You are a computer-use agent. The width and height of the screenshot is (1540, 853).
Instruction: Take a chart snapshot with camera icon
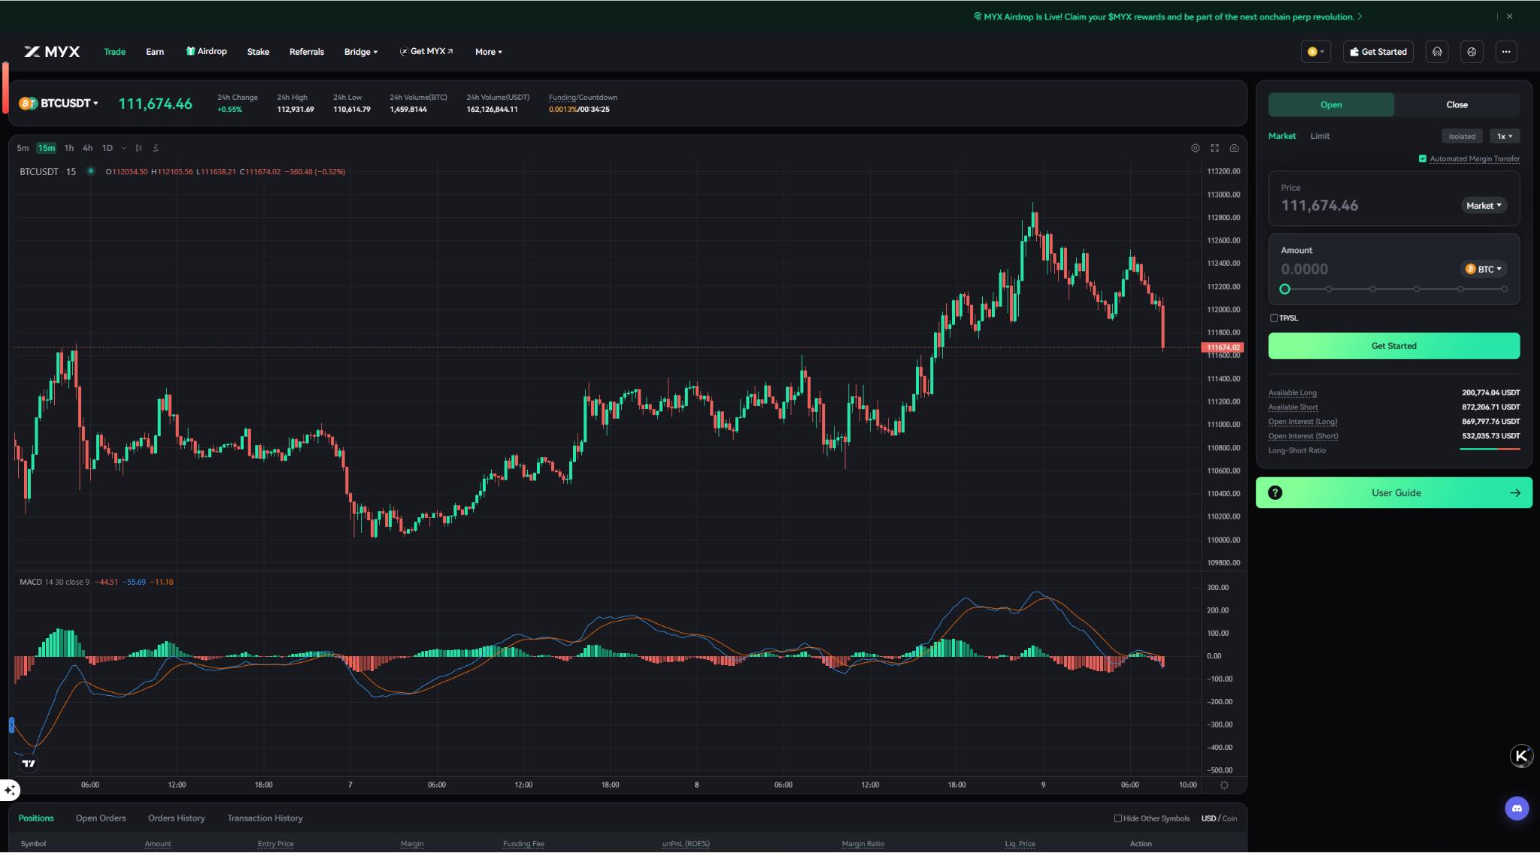pos(1234,148)
